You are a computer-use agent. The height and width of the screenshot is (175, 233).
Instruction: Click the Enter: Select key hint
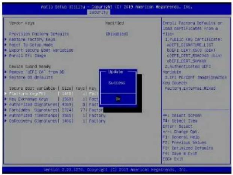[x=177, y=126]
